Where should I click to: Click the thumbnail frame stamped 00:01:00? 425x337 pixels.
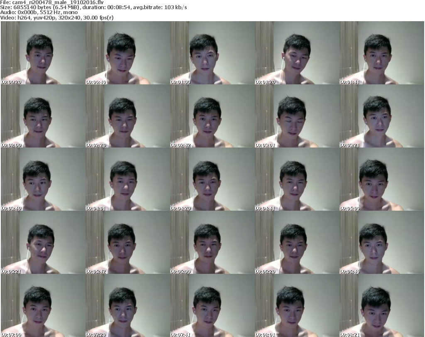pyautogui.click(x=212, y=53)
